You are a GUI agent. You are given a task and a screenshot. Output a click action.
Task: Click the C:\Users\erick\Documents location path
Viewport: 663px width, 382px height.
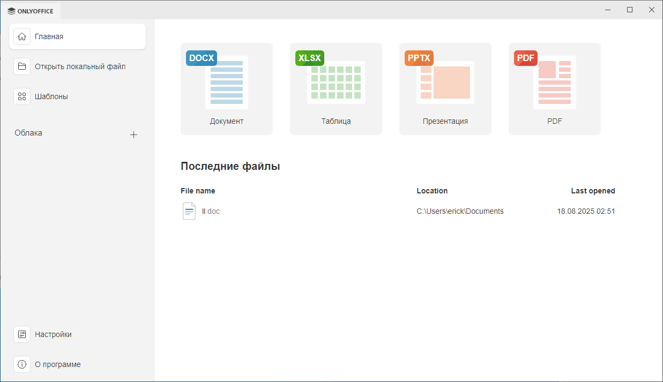460,211
